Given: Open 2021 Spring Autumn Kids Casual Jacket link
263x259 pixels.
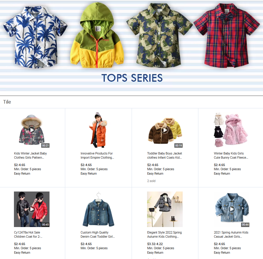Looking at the screenshot, I should point(231,234).
